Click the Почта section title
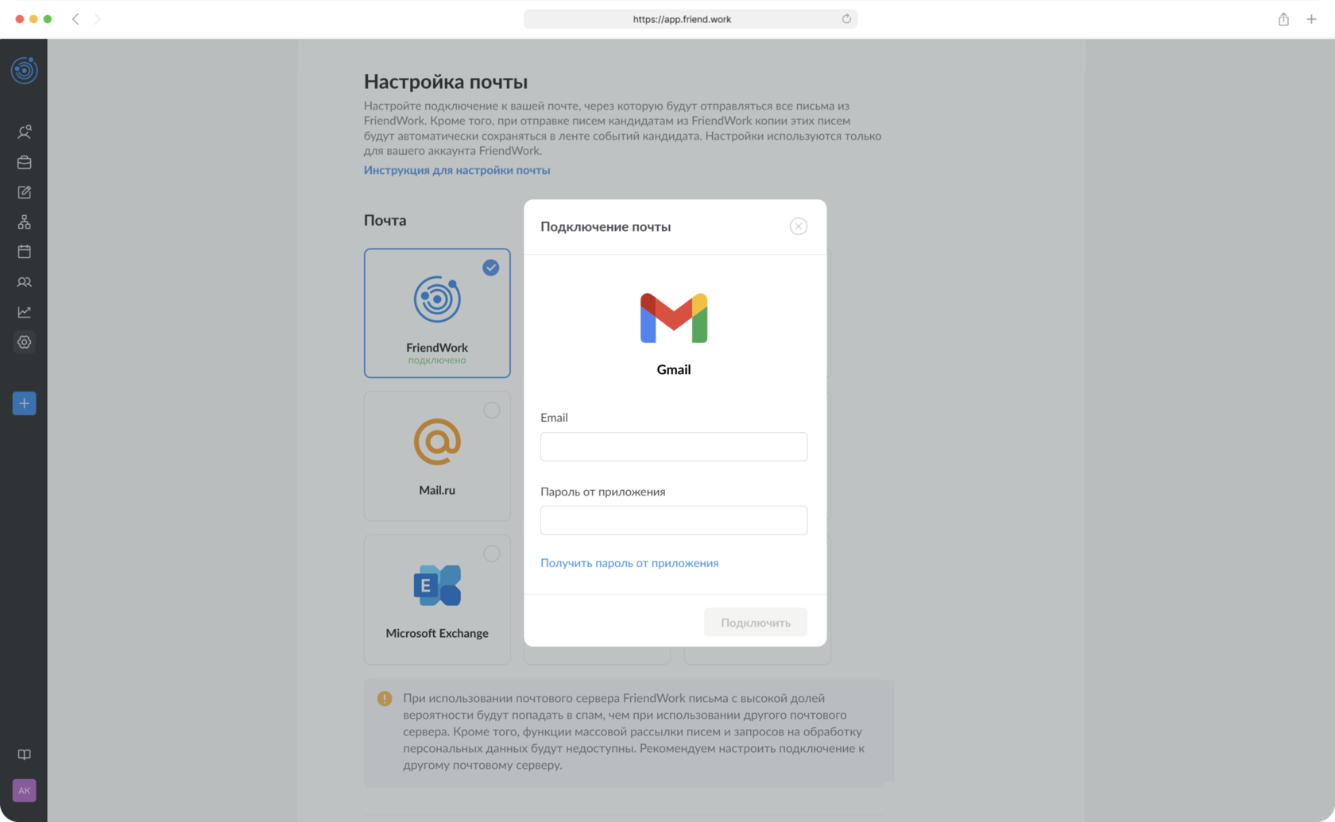This screenshot has width=1335, height=822. click(385, 220)
